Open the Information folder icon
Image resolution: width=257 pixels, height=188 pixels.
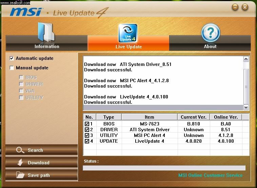(46, 32)
